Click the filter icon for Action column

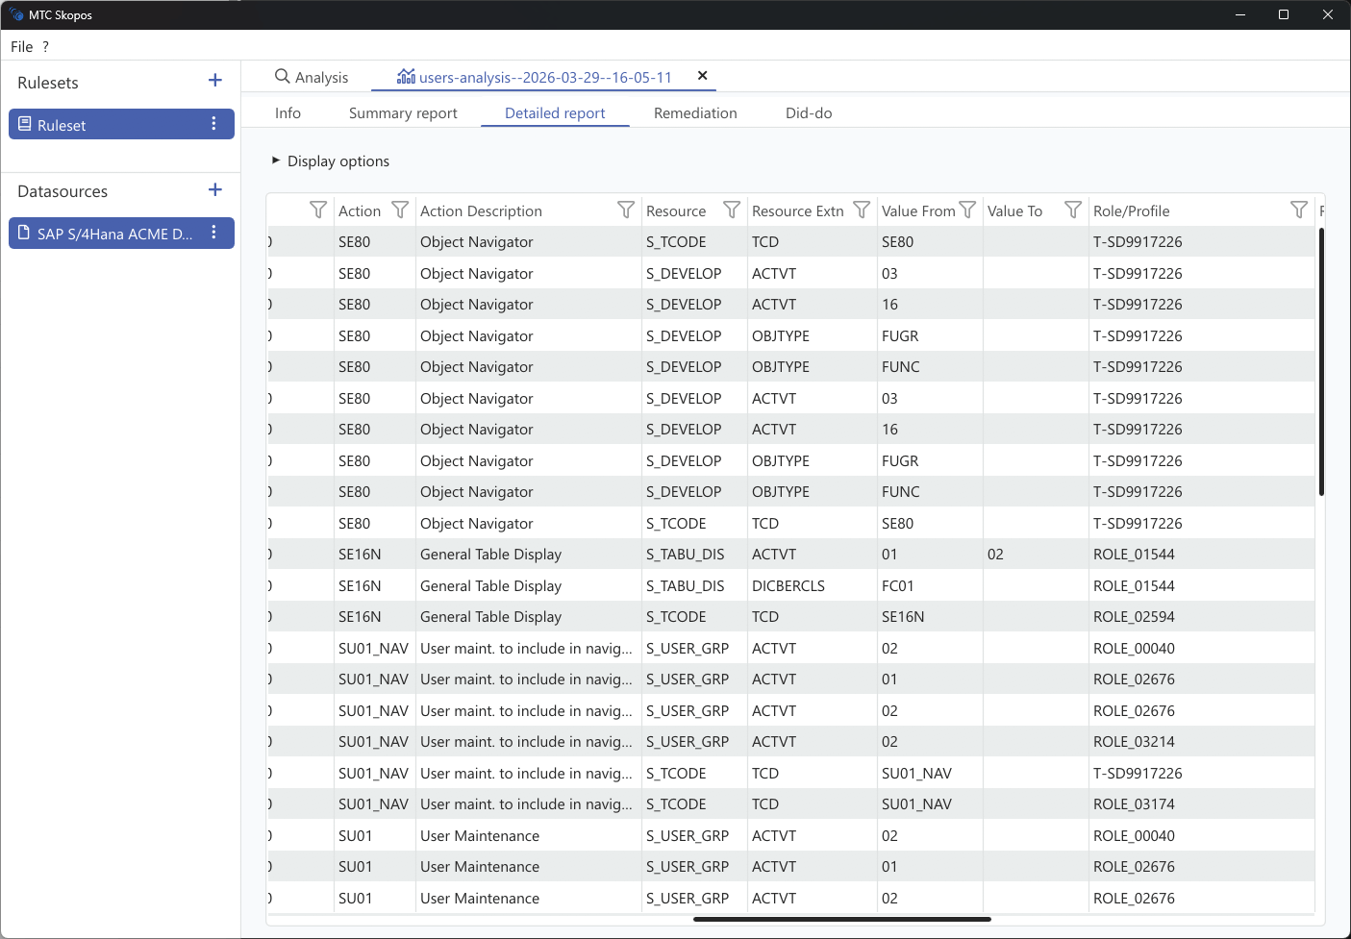point(400,210)
